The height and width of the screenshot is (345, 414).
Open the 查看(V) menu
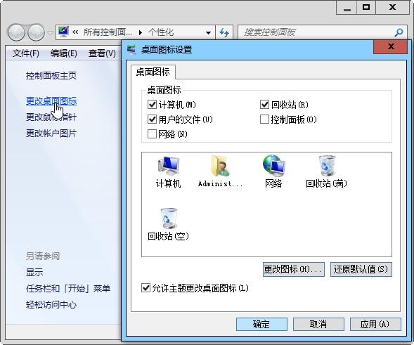[x=102, y=53]
